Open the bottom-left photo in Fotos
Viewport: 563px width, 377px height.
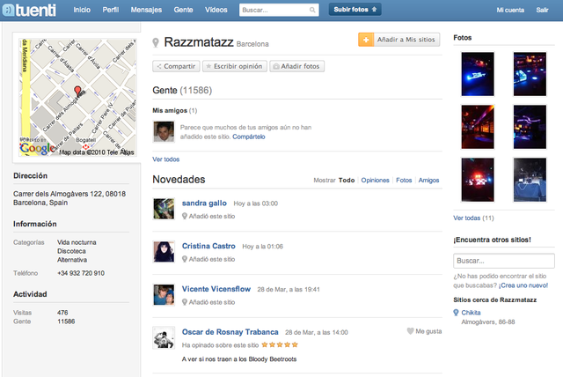(478, 180)
